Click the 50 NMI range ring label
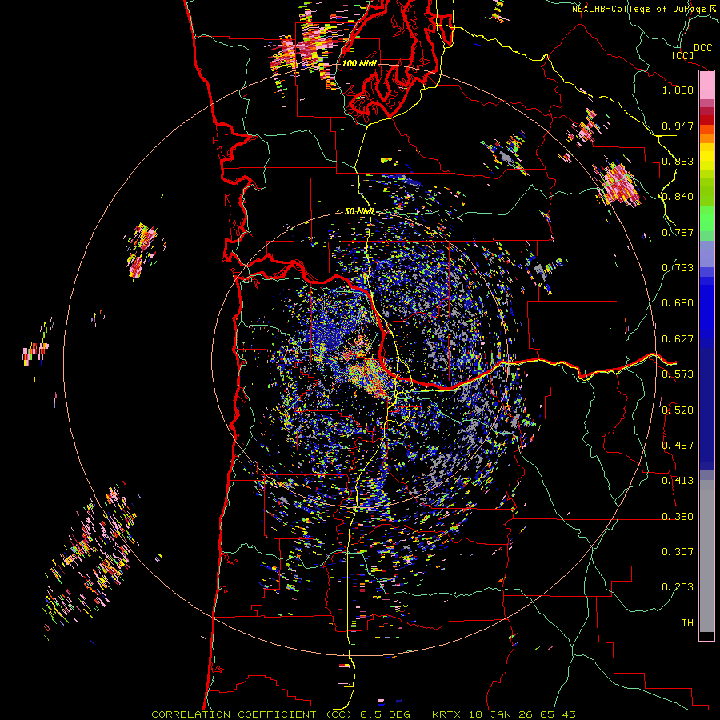This screenshot has width=720, height=720. 359,211
